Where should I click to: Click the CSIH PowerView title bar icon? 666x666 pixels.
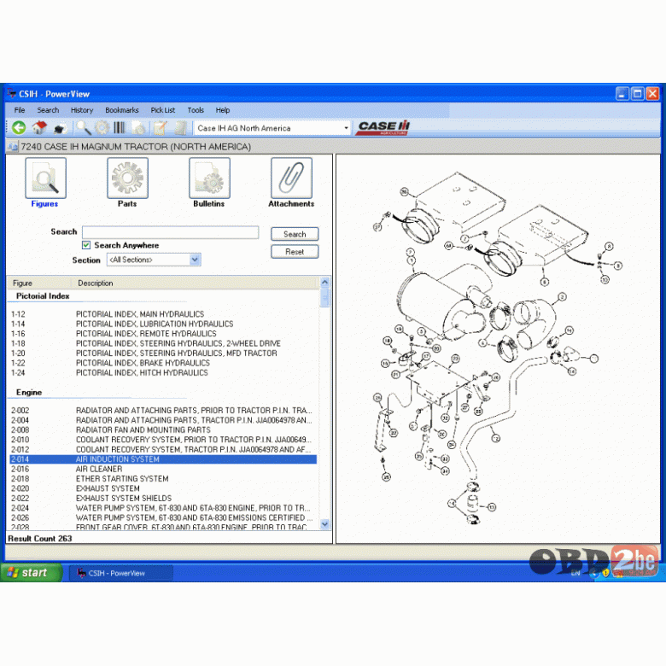[11, 93]
